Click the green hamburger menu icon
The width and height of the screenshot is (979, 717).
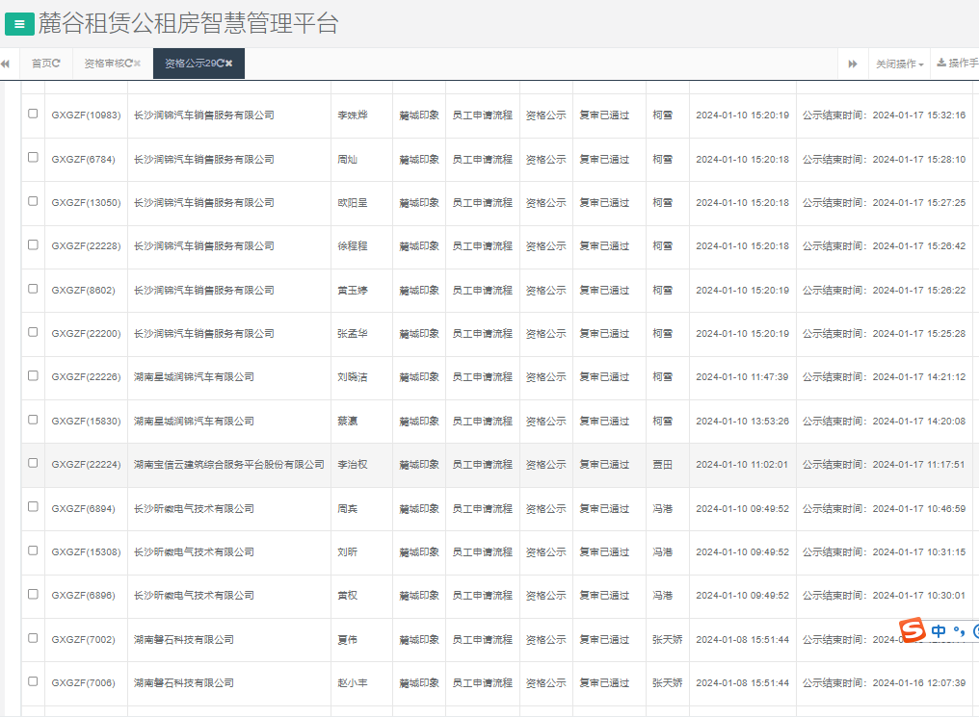19,23
